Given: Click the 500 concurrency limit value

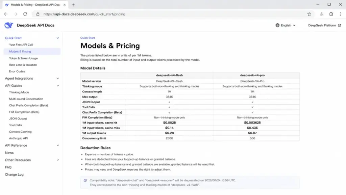Looking at the screenshot, I should pyautogui.click(x=252, y=138).
